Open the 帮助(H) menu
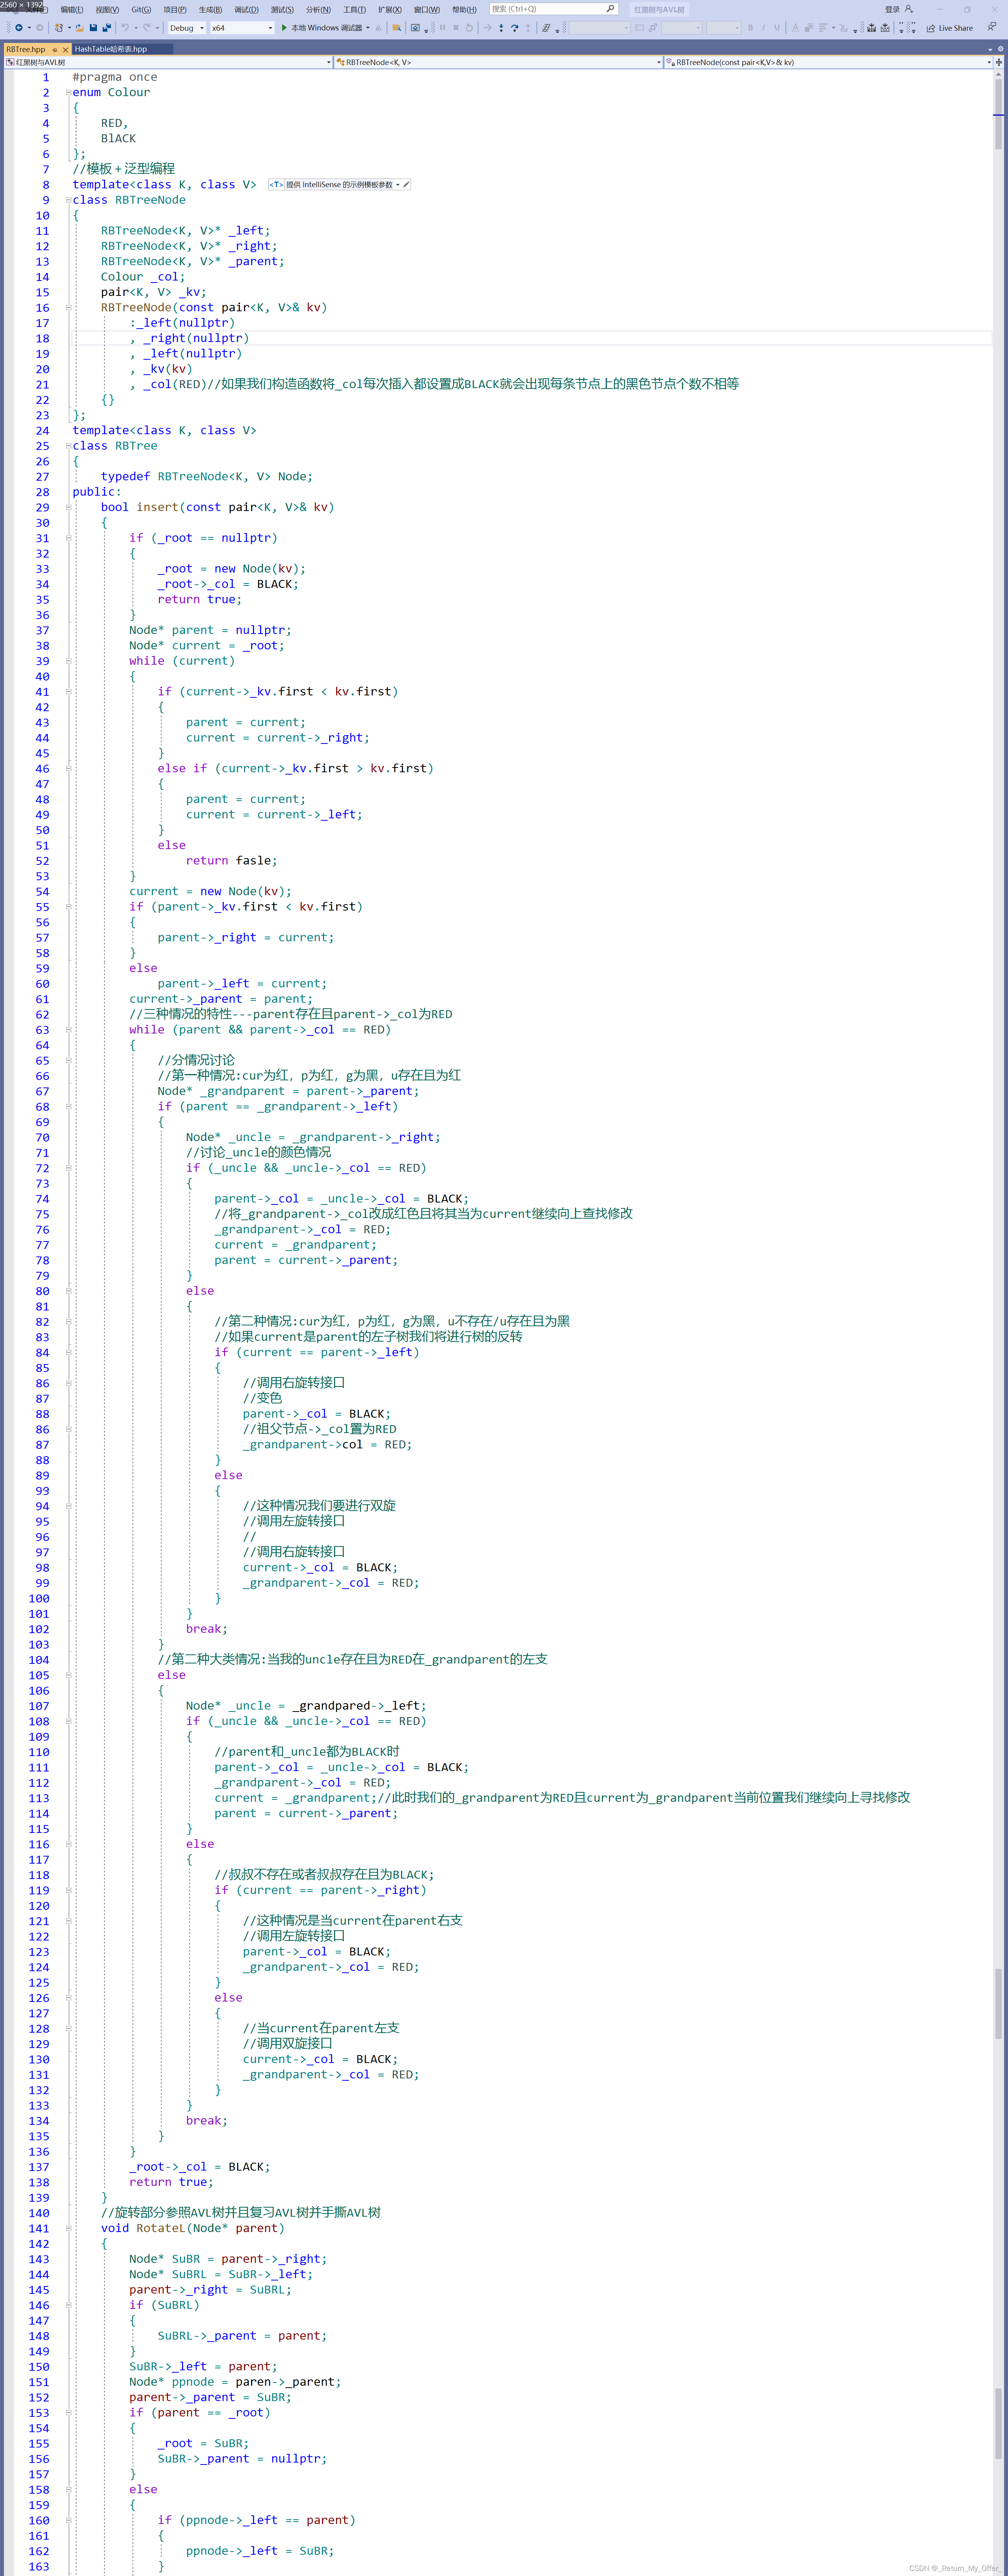Screen dimensions: 1008x2576 pyautogui.click(x=464, y=9)
